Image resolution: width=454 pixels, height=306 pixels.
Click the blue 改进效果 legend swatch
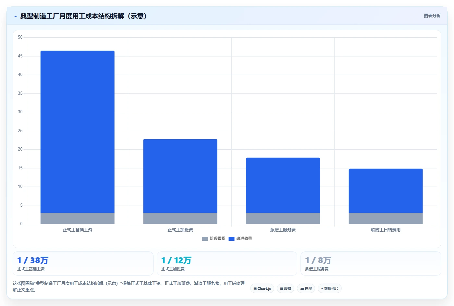pos(231,239)
